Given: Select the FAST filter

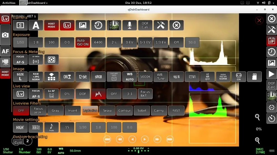Looking at the screenshot, I should [x=176, y=111].
